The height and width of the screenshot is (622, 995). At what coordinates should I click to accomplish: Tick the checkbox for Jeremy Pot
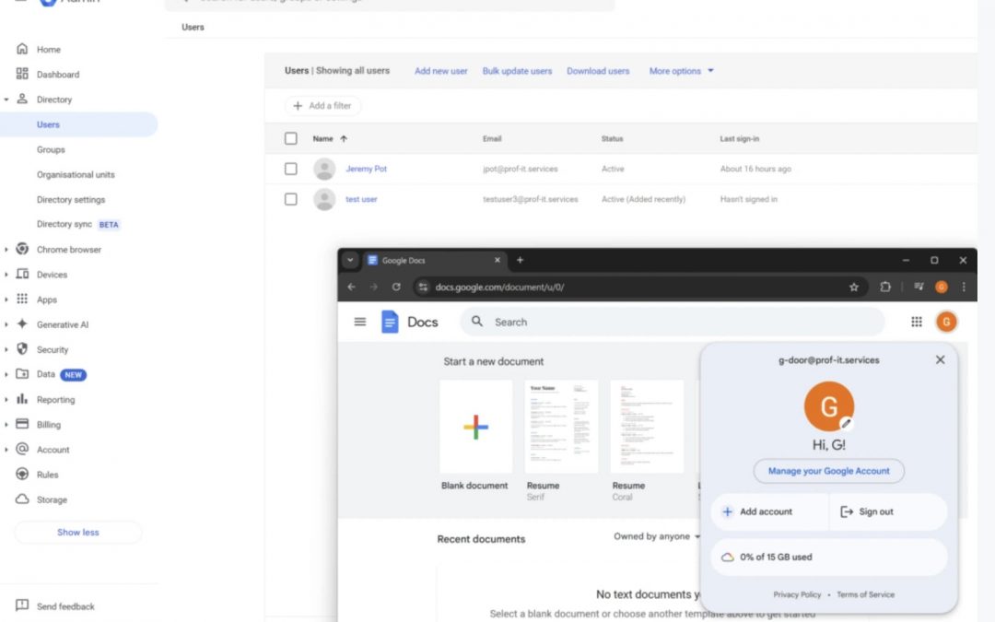click(290, 169)
